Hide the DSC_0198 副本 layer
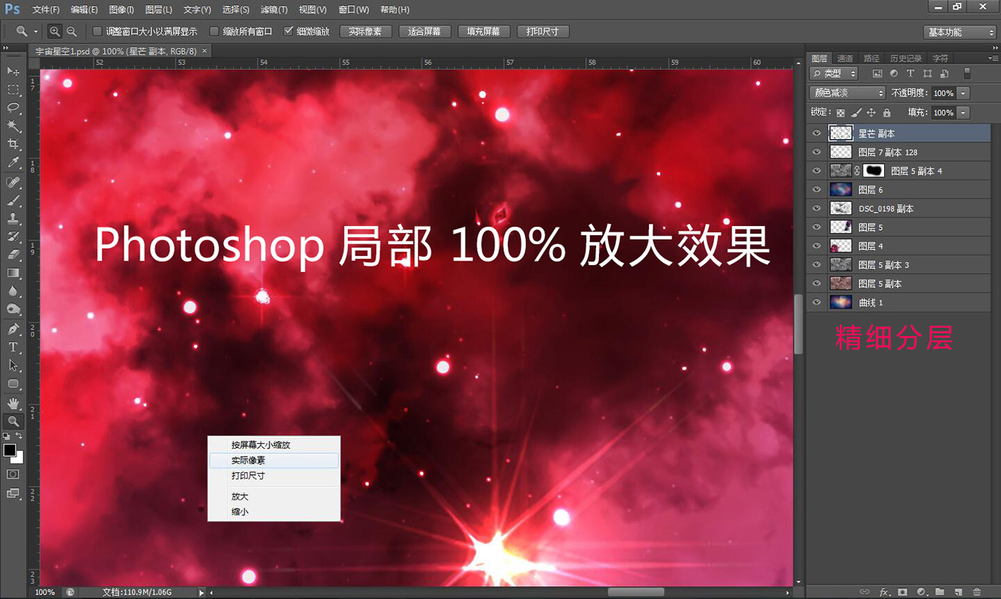 coord(817,208)
